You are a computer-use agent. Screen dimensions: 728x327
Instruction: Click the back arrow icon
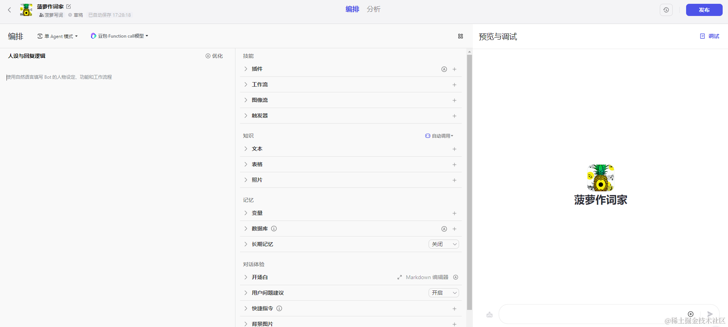[x=10, y=10]
